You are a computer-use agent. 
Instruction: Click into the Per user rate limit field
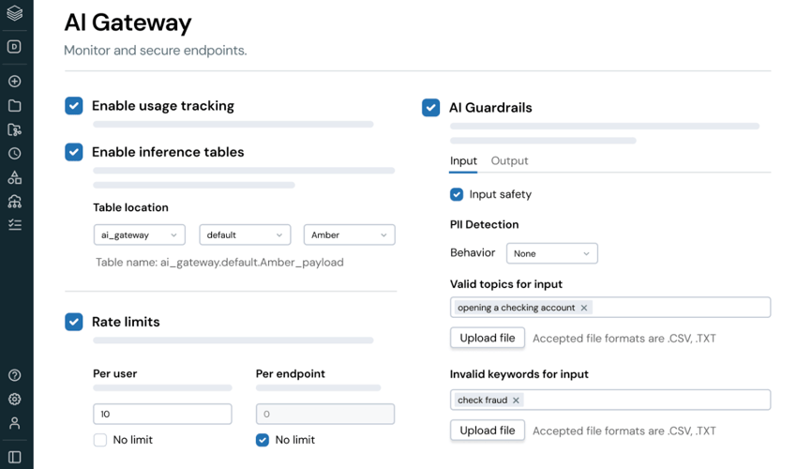click(162, 414)
